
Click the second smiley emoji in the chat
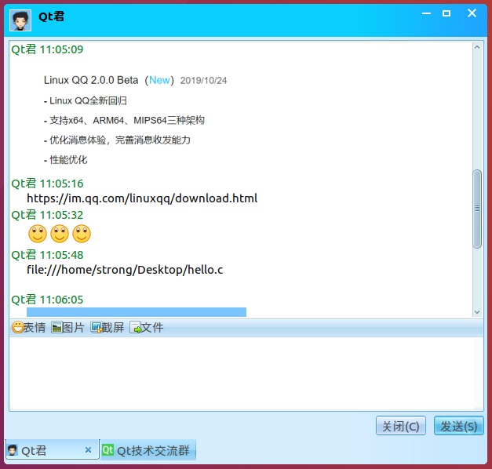pos(60,234)
